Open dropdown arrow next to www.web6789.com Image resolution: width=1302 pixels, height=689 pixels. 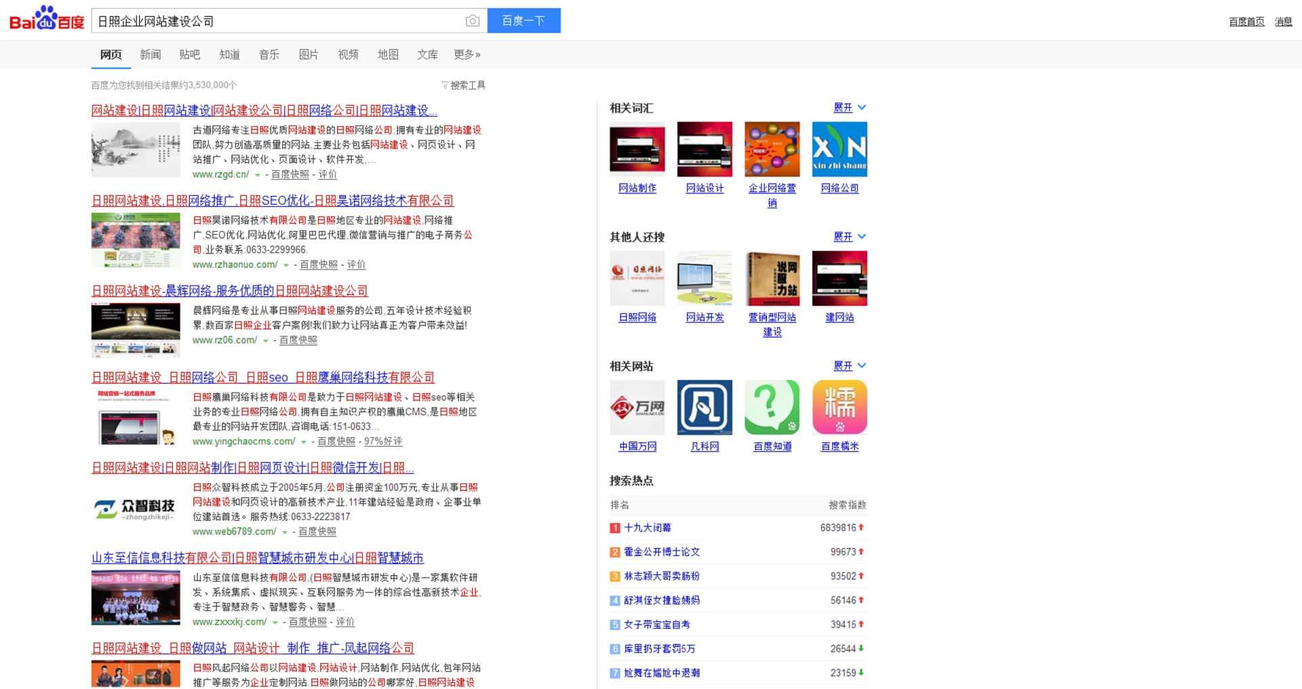point(285,532)
